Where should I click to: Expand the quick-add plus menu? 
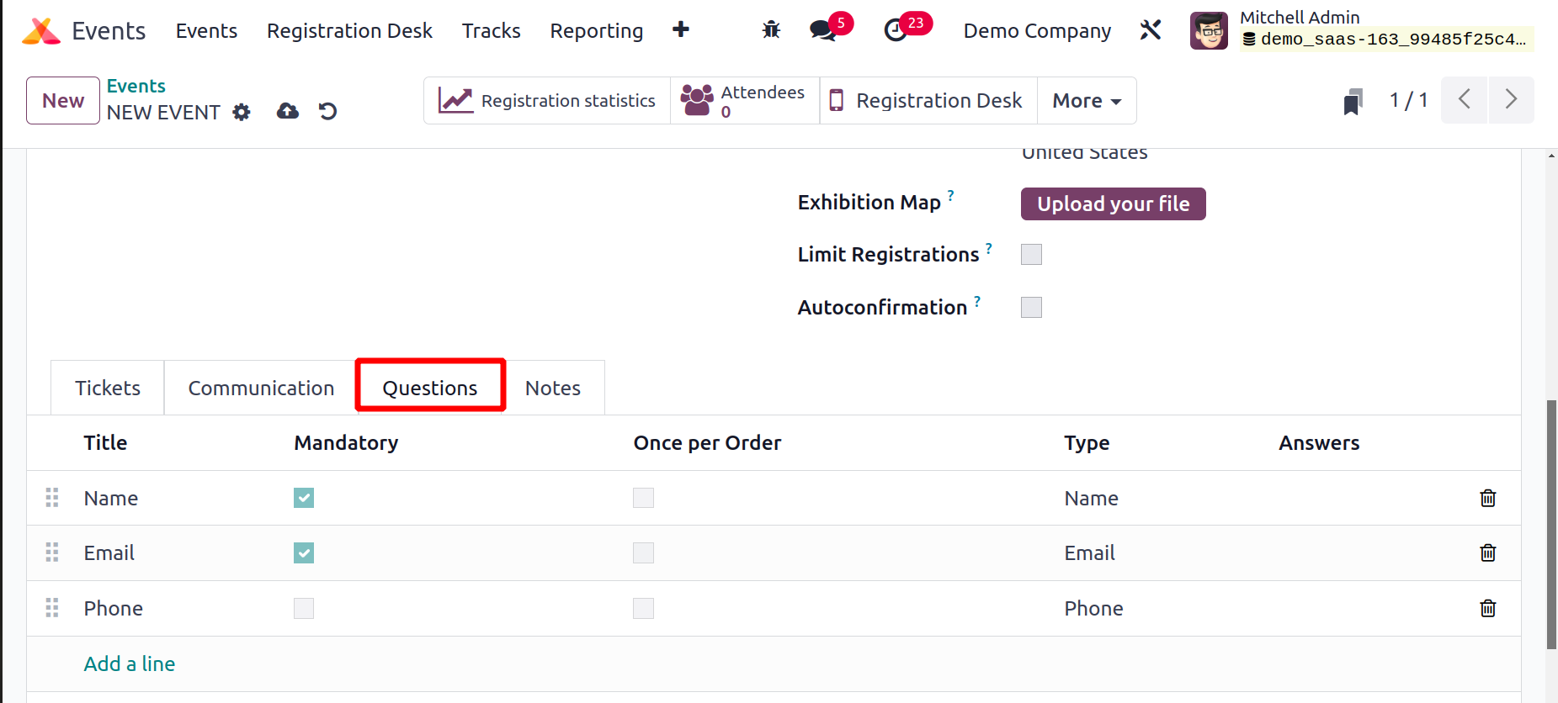(681, 30)
